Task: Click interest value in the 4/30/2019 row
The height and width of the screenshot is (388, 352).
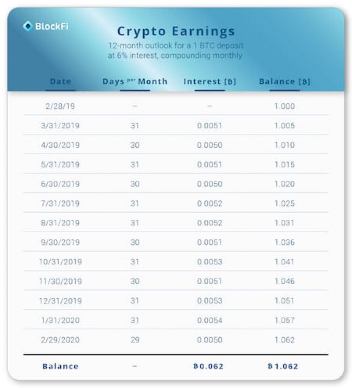Action: [x=210, y=145]
